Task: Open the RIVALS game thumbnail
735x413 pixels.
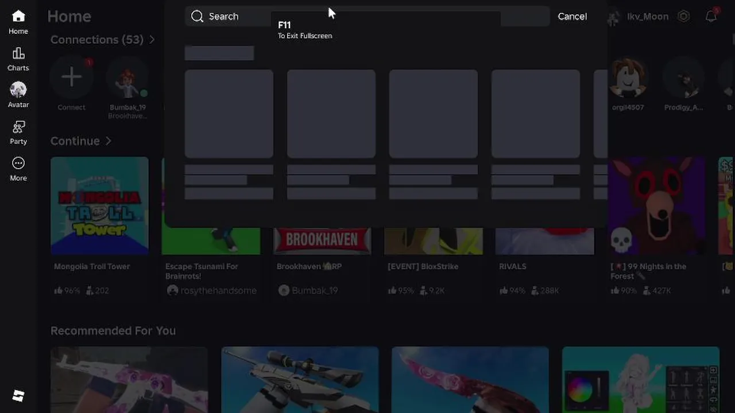Action: (x=545, y=241)
